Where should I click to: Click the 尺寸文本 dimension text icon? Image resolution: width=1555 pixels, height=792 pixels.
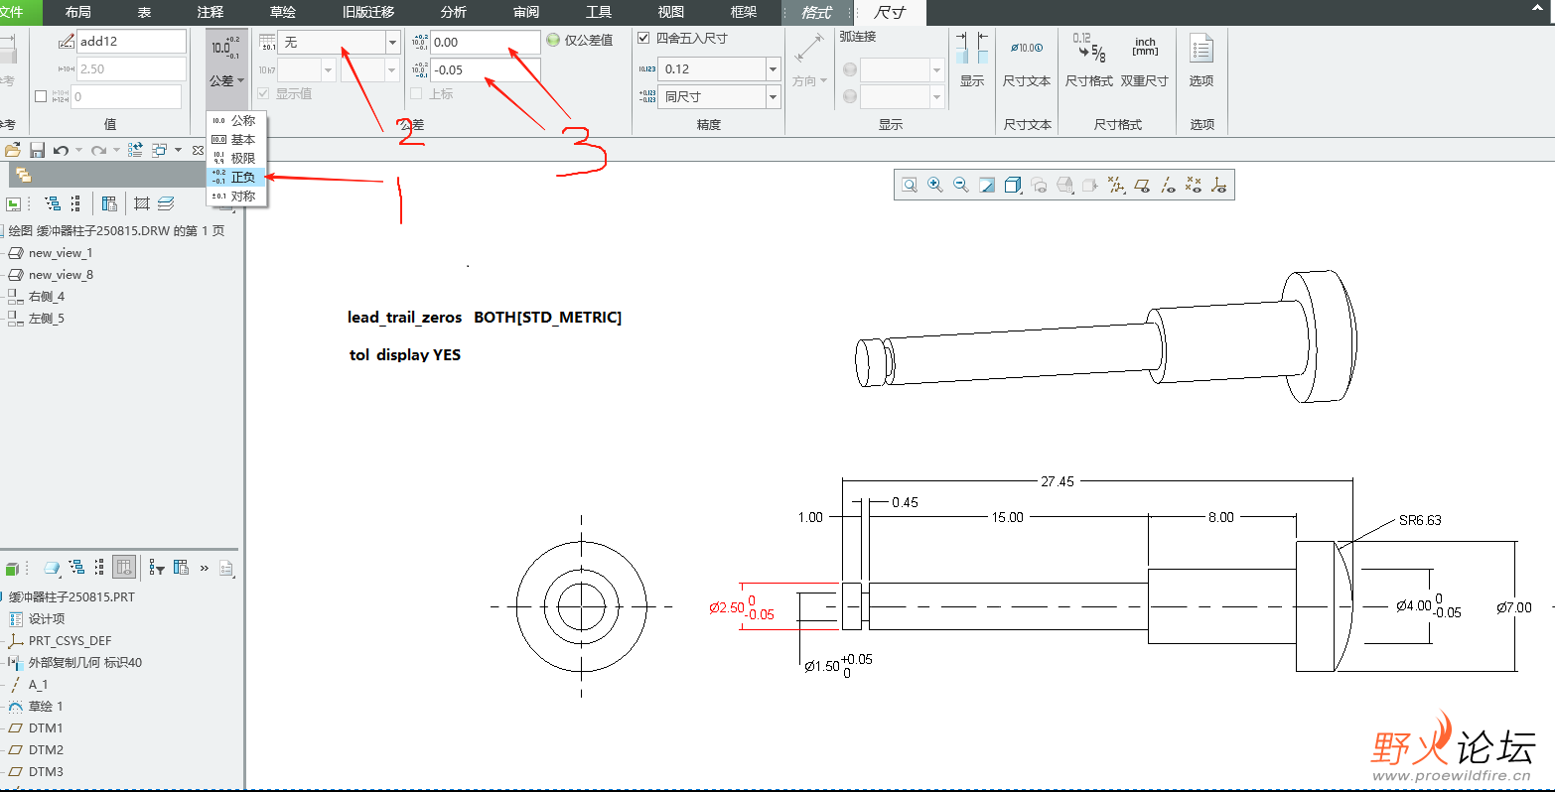coord(1026,60)
